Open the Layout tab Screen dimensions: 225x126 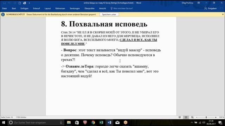tap(48, 8)
